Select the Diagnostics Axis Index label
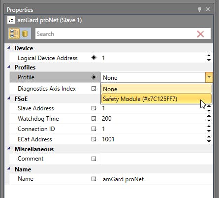The width and height of the screenshot is (219, 198). point(47,89)
